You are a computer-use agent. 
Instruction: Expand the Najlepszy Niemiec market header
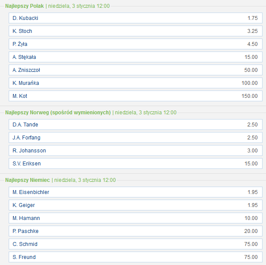pyautogui.click(x=28, y=180)
